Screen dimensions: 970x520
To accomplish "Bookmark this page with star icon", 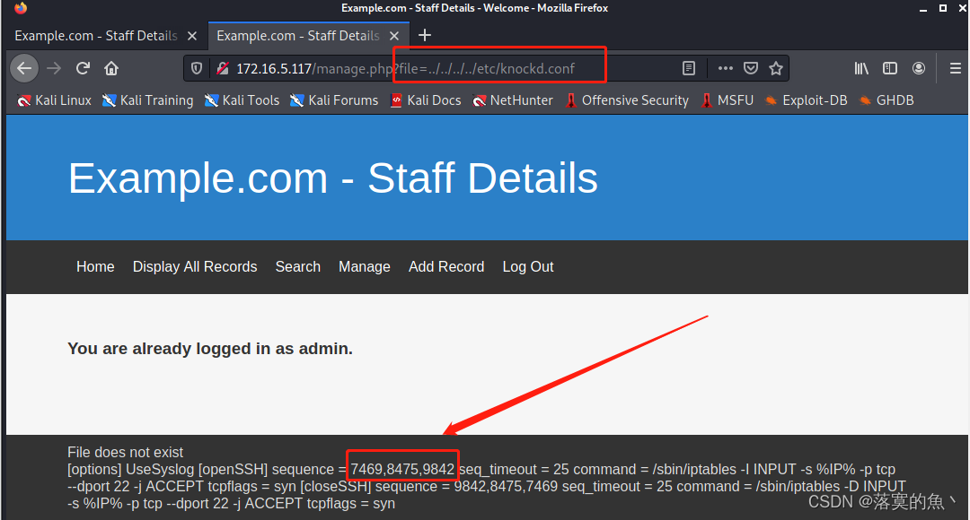I will point(776,68).
